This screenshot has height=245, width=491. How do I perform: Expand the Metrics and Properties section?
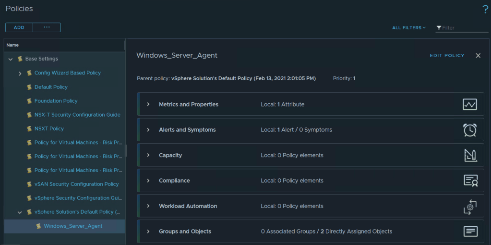(148, 104)
